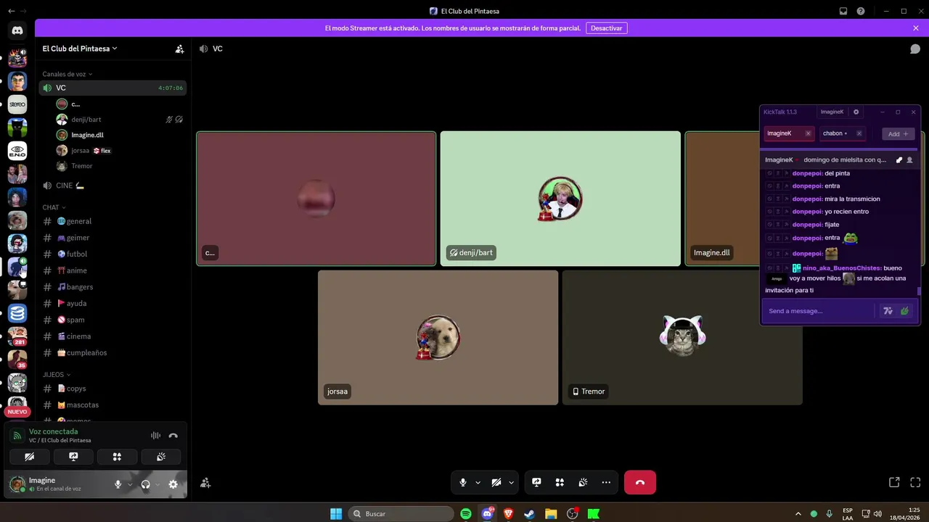The image size is (929, 522).
Task: Open user settings gear icon
Action: pyautogui.click(x=173, y=484)
